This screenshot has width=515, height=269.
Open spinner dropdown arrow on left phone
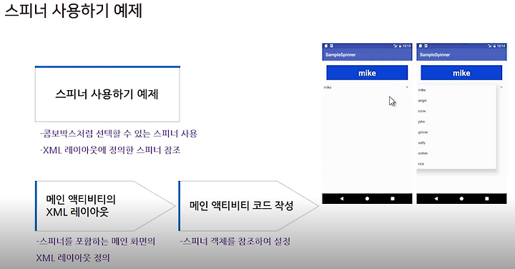coord(407,87)
